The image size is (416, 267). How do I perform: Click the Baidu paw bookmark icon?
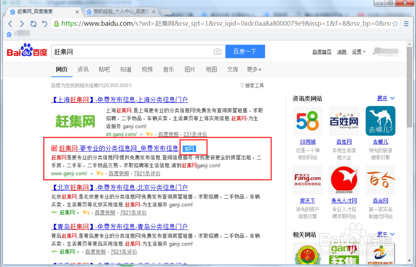(x=9, y=34)
